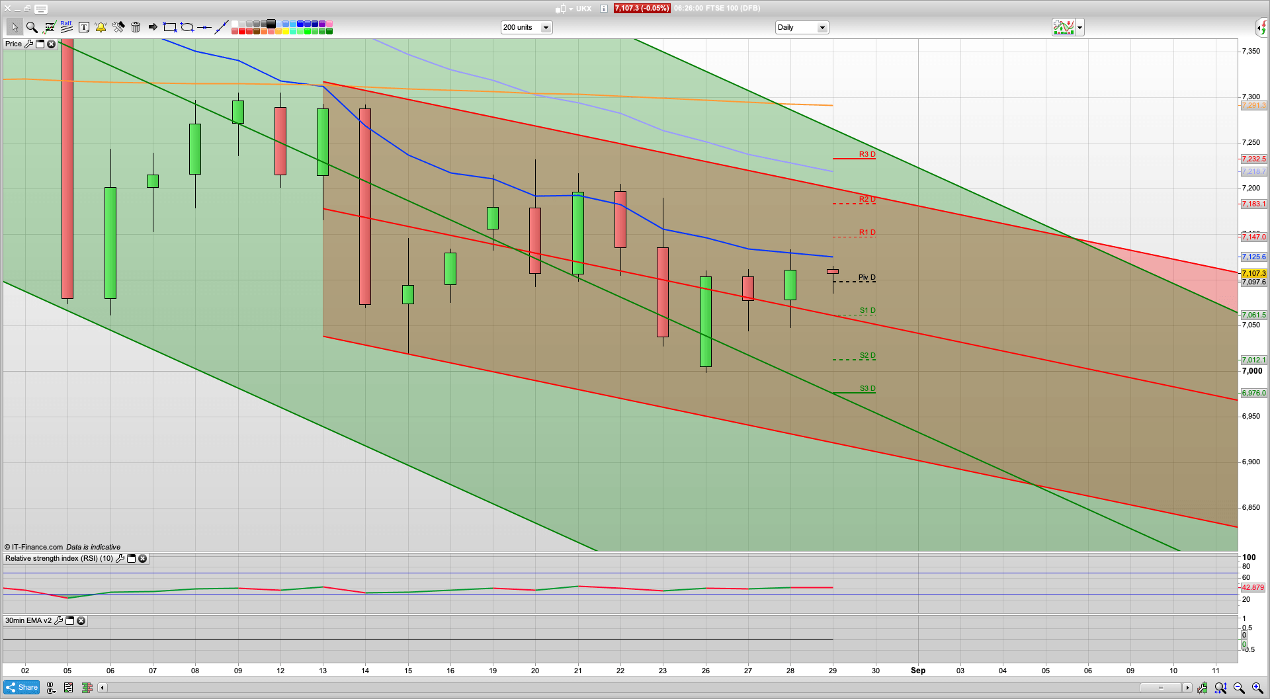1270x699 pixels.
Task: Pick the bright red color swatch
Action: click(x=242, y=31)
